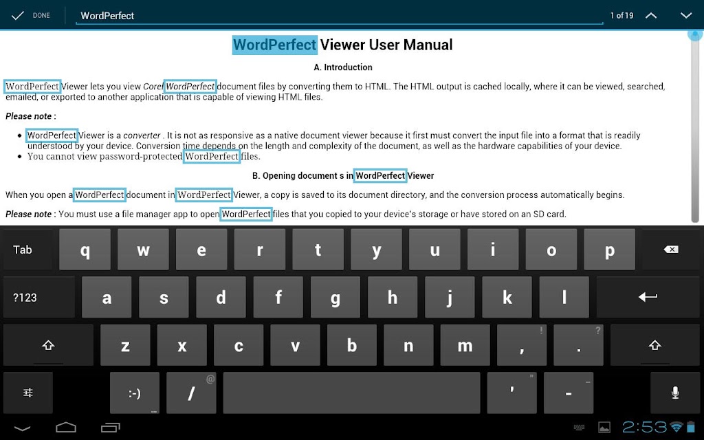Tap the 'A. Introduction' heading
Screen dimensions: 704x440
coord(343,67)
